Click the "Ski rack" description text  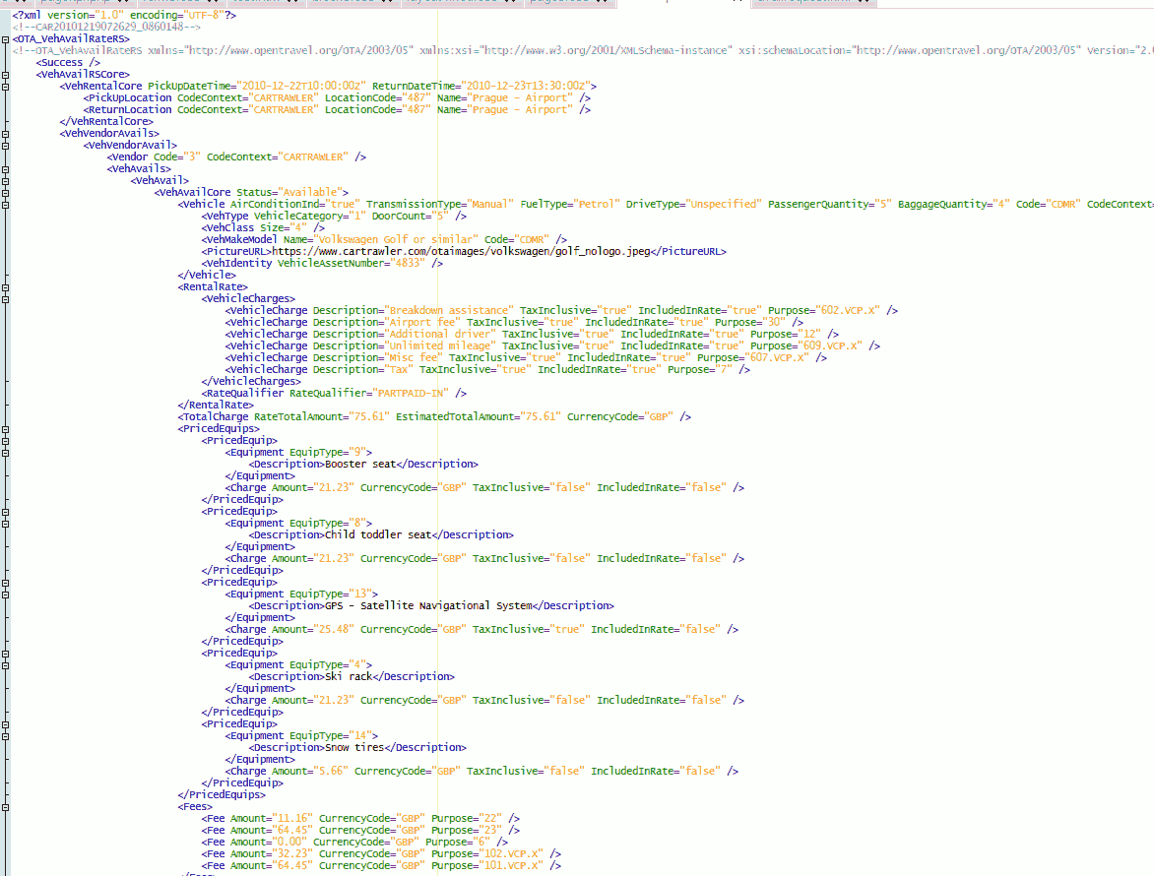tap(349, 676)
